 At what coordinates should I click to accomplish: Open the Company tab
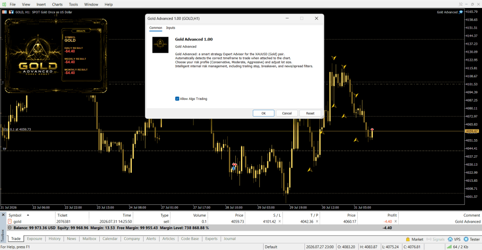coord(132,239)
